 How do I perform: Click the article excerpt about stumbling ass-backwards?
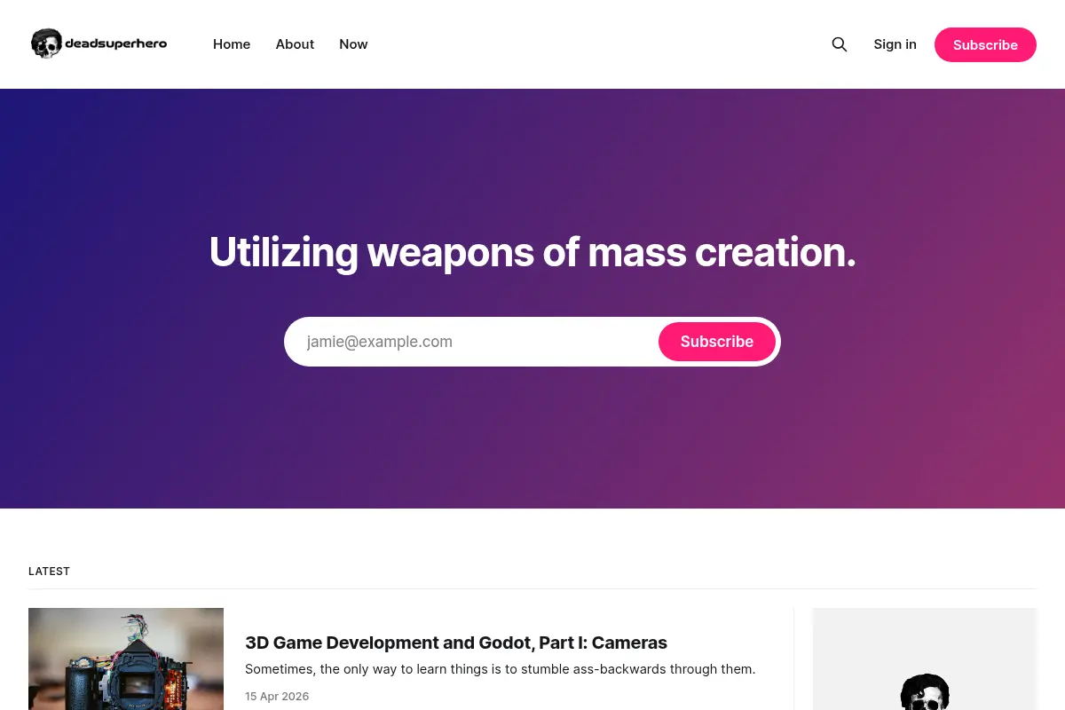point(501,669)
